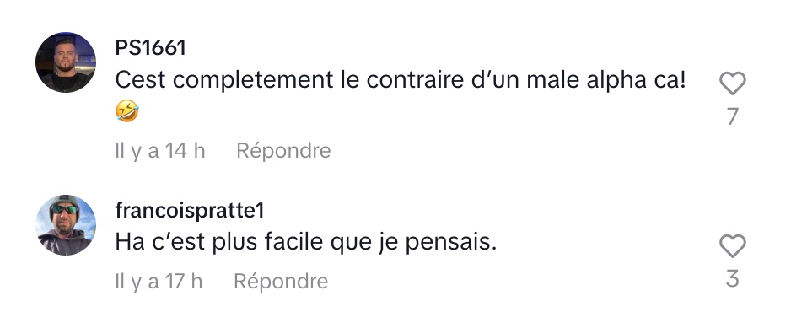Click Répondre under francoispratte1's comment
Image resolution: width=791 pixels, height=312 pixels.
coord(281,282)
